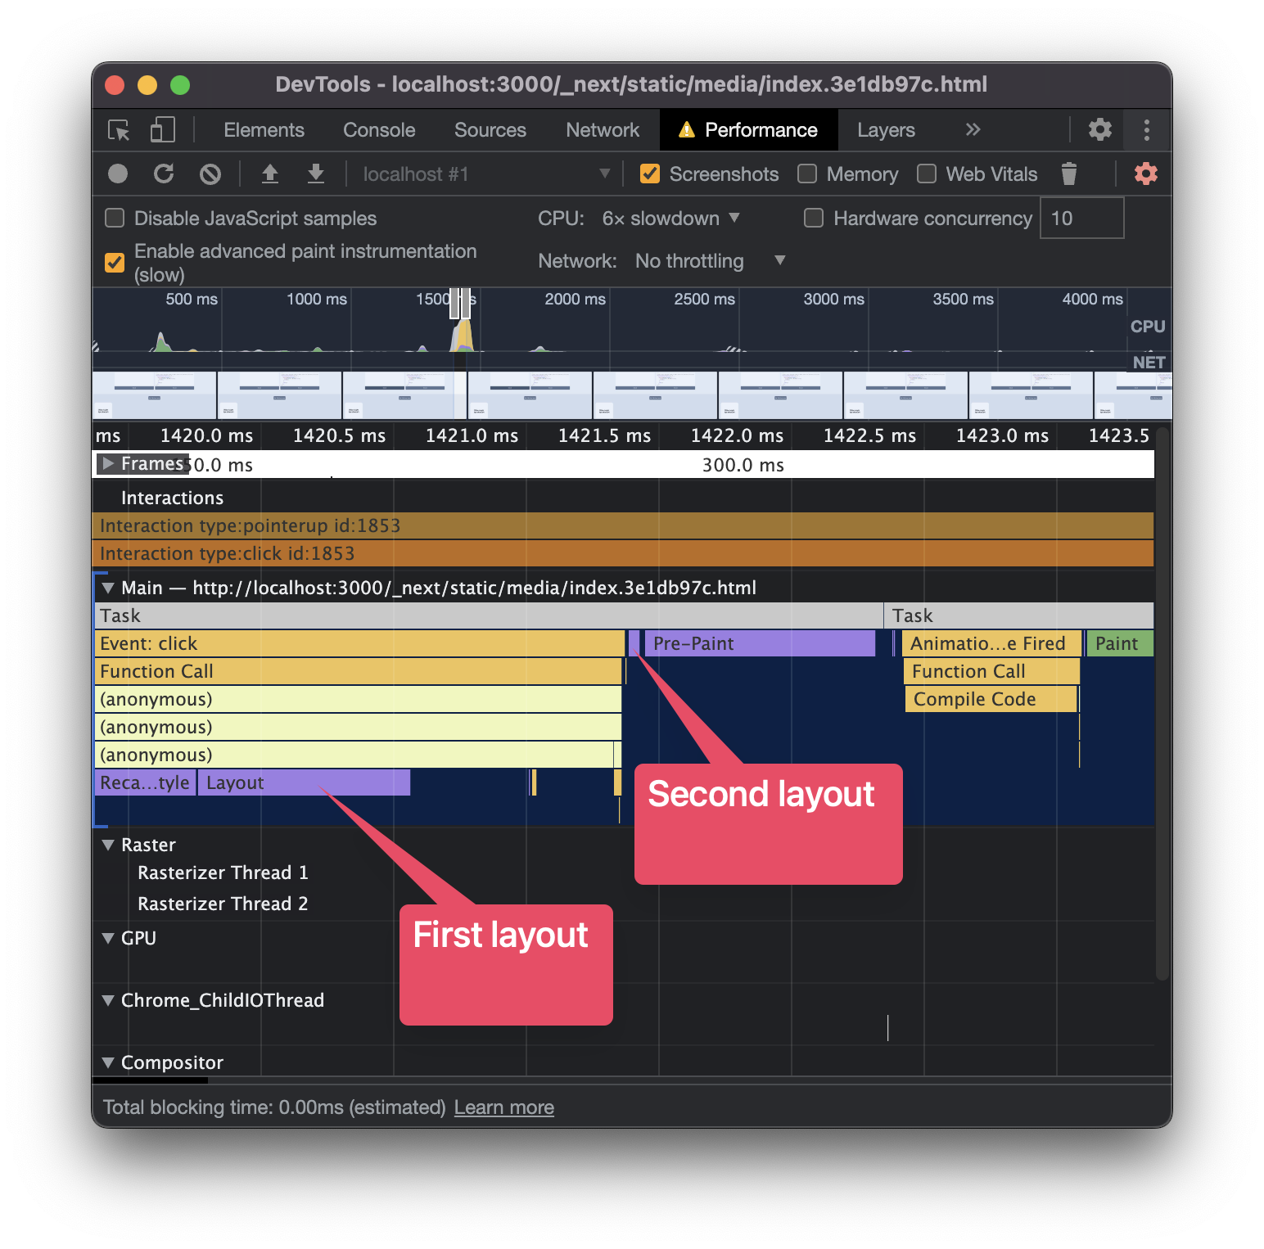Click the Performance tab warning icon
Viewport: 1264px width, 1249px height.
686,129
